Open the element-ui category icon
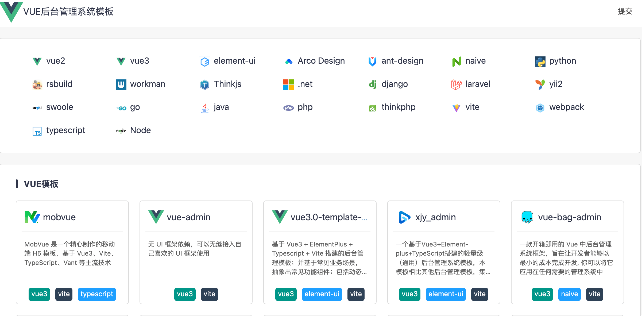 (x=205, y=61)
